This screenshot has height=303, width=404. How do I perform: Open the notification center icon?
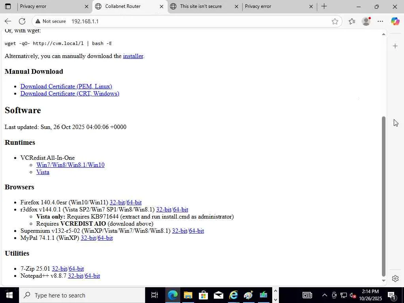(x=392, y=295)
